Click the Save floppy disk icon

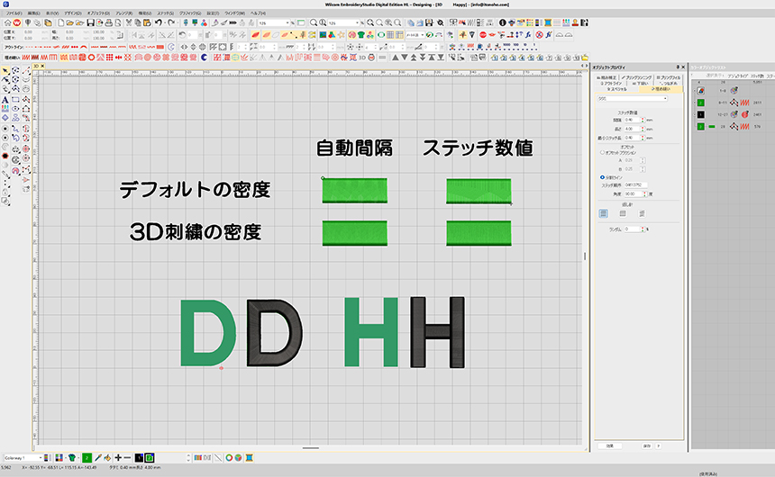[x=90, y=22]
